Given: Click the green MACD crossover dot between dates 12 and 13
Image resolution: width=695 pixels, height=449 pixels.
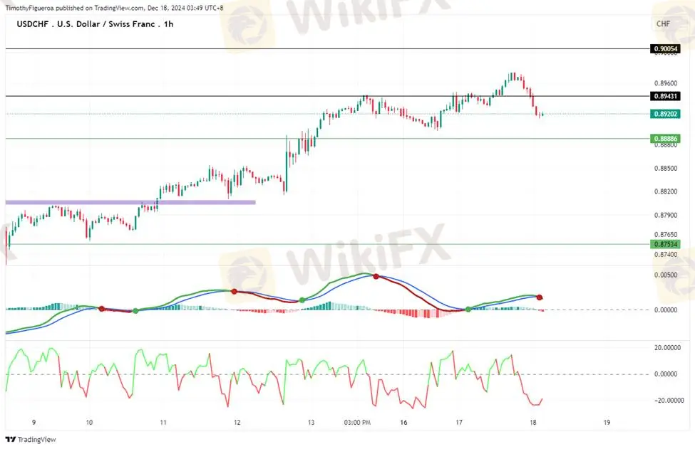Looking at the screenshot, I should 302,300.
